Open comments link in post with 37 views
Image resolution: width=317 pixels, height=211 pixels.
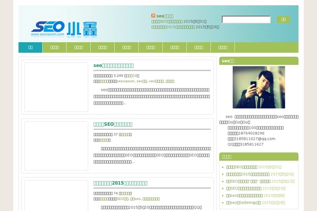pyautogui.click(x=125, y=135)
